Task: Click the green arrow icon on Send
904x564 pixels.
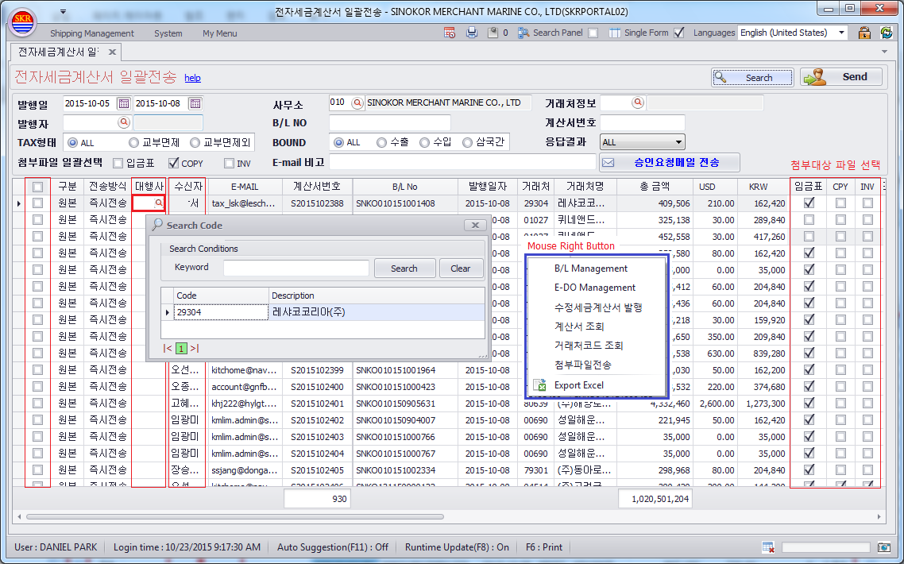Action: (x=815, y=77)
